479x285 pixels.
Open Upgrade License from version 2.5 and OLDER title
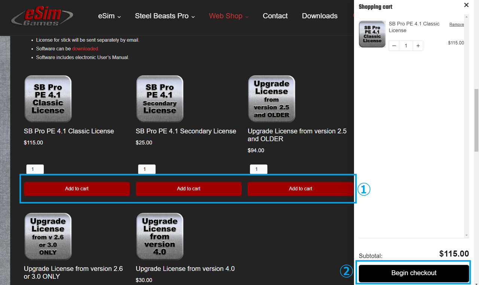click(x=297, y=135)
